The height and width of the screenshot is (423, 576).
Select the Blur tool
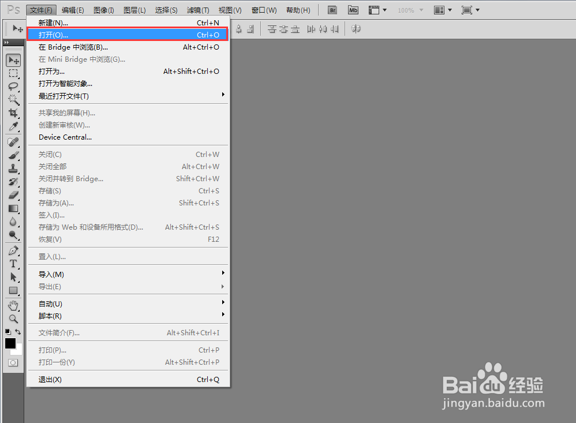pyautogui.click(x=14, y=222)
